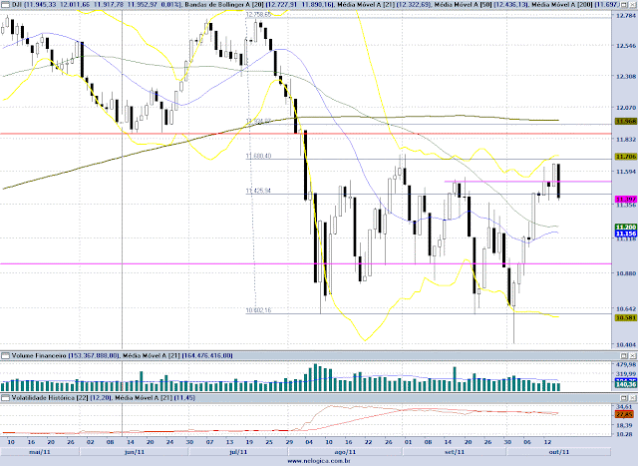Screen dimensions: 638x466
Task: Click the Volume Financeiro indicator title
Action: 39,355
